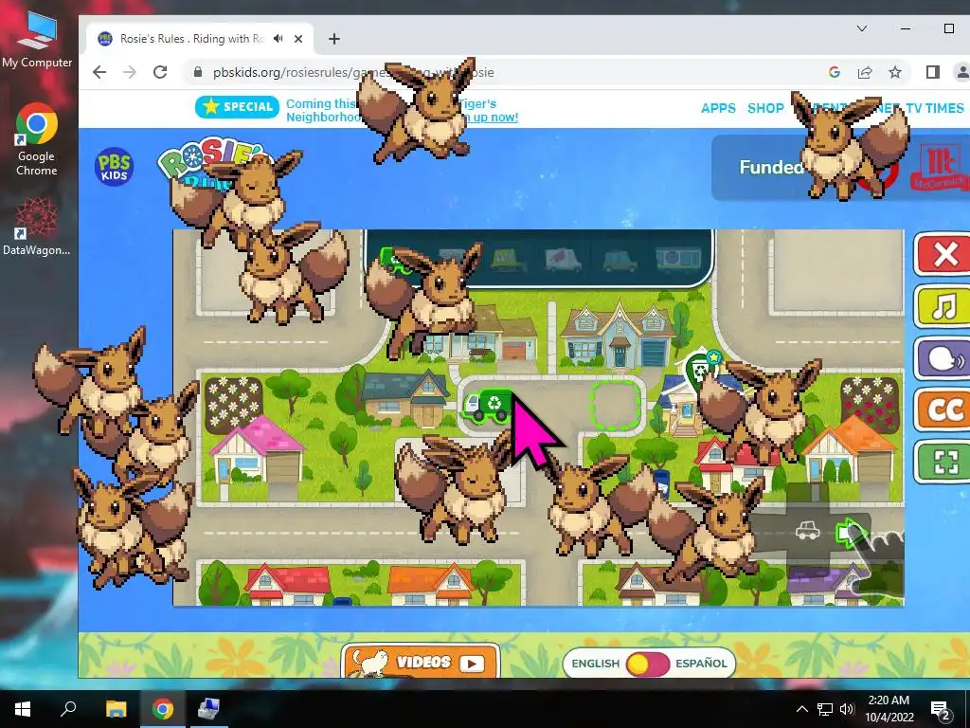Close the game with the red X button

coord(943,254)
